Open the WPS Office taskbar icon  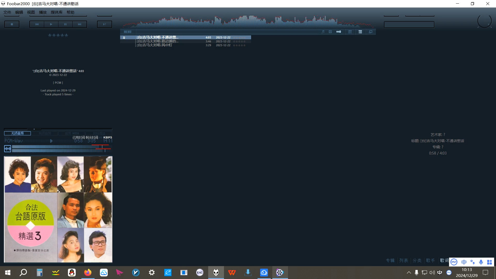tap(232, 273)
